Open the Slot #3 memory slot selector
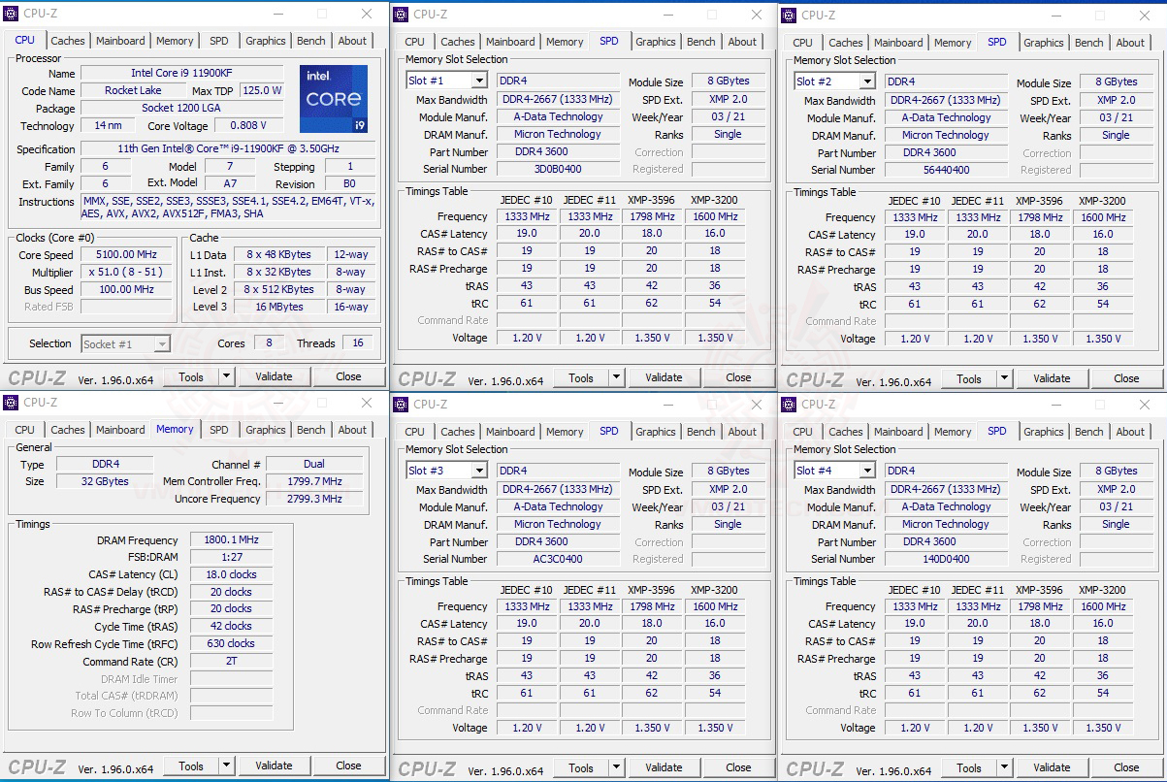This screenshot has height=782, width=1167. tap(446, 471)
